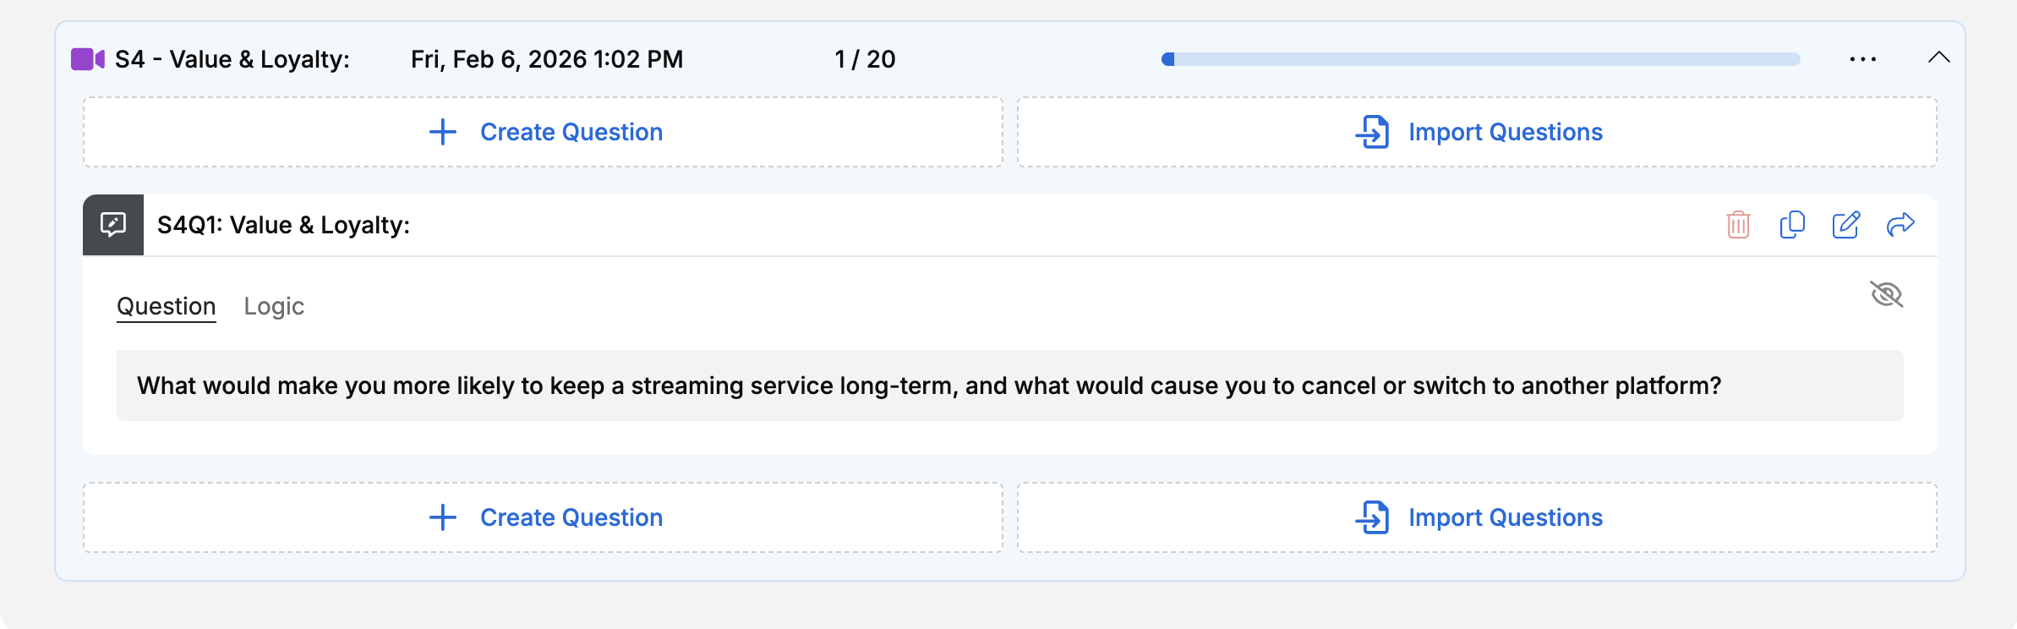2017x629 pixels.
Task: Click the bottom Import Questions button
Action: (x=1478, y=517)
